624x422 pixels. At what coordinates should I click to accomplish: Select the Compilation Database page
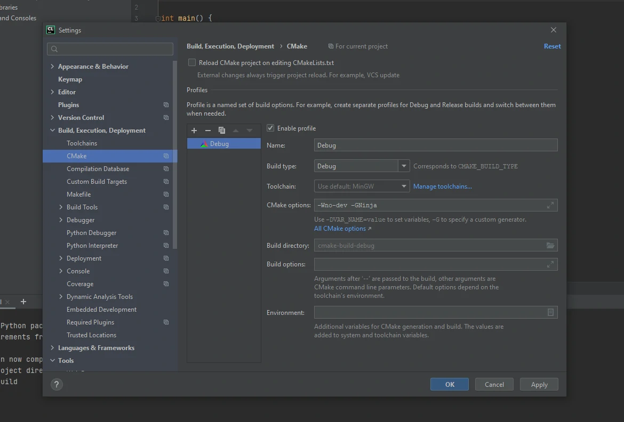(98, 169)
